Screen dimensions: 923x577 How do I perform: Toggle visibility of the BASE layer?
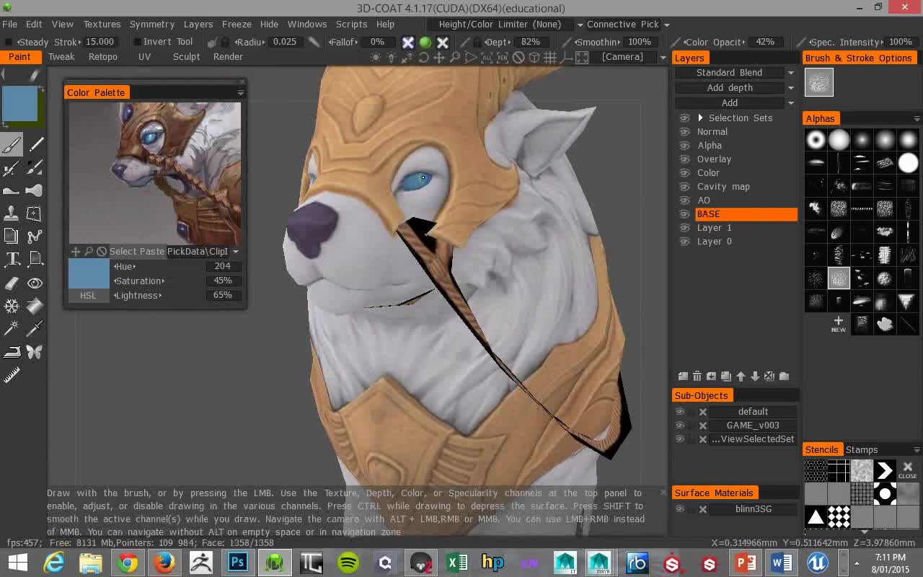tap(684, 214)
